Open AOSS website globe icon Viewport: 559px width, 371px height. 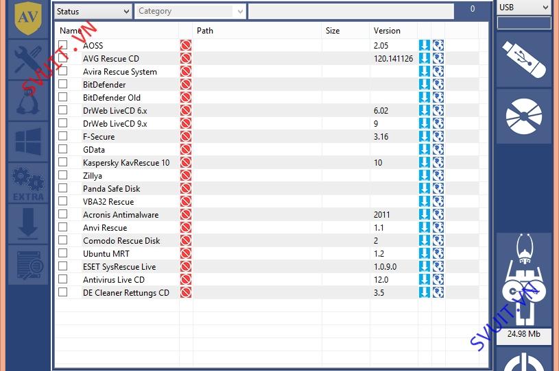(x=438, y=46)
